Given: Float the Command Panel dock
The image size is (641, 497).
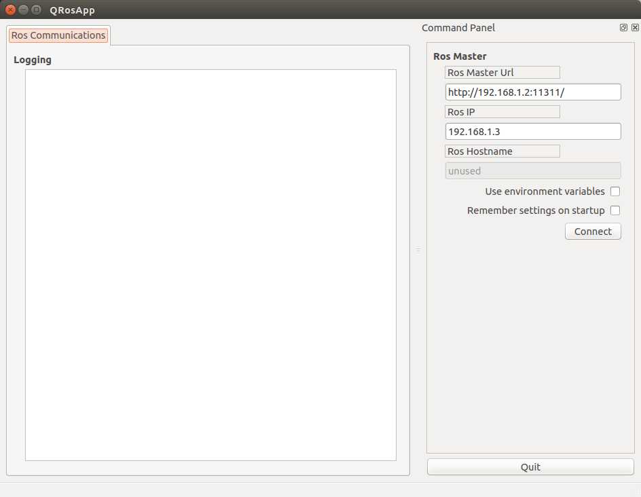Looking at the screenshot, I should click(623, 28).
